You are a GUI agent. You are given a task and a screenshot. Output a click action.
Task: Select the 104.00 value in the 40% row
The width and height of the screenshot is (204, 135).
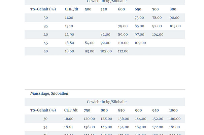[158, 34]
